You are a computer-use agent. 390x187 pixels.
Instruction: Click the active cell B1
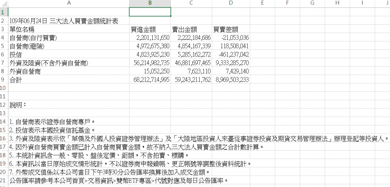coord(150,12)
